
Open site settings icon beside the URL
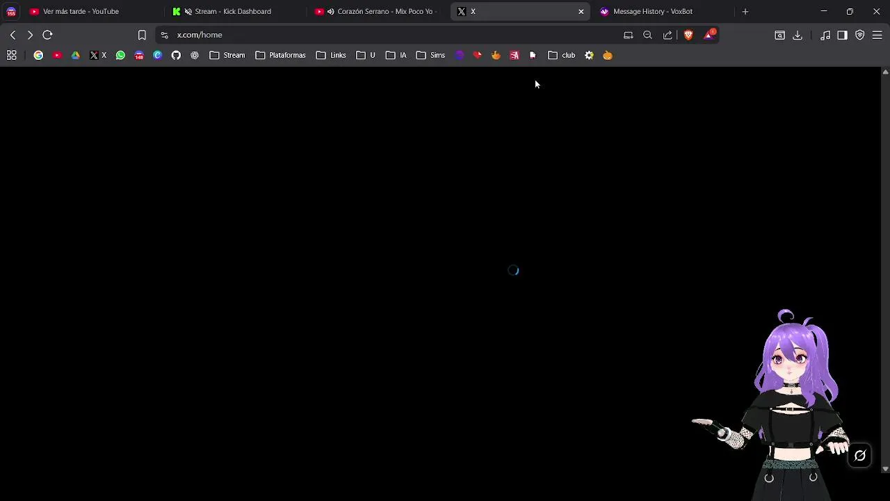tap(164, 35)
